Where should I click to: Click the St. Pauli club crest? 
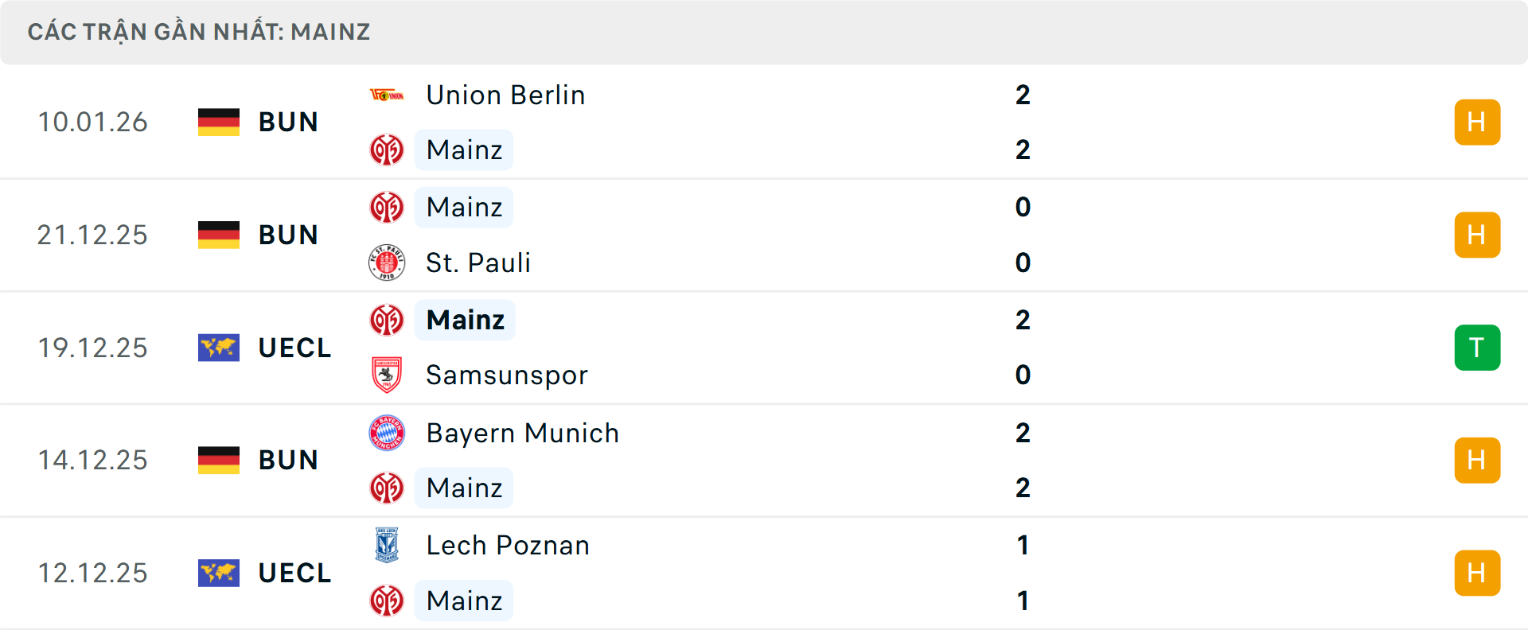387,262
